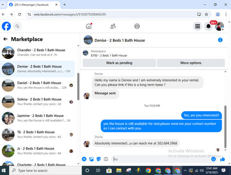Click the 'Absolutely interested' message from Denise

click(136, 143)
